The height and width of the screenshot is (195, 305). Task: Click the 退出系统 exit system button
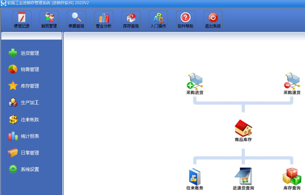point(213,20)
